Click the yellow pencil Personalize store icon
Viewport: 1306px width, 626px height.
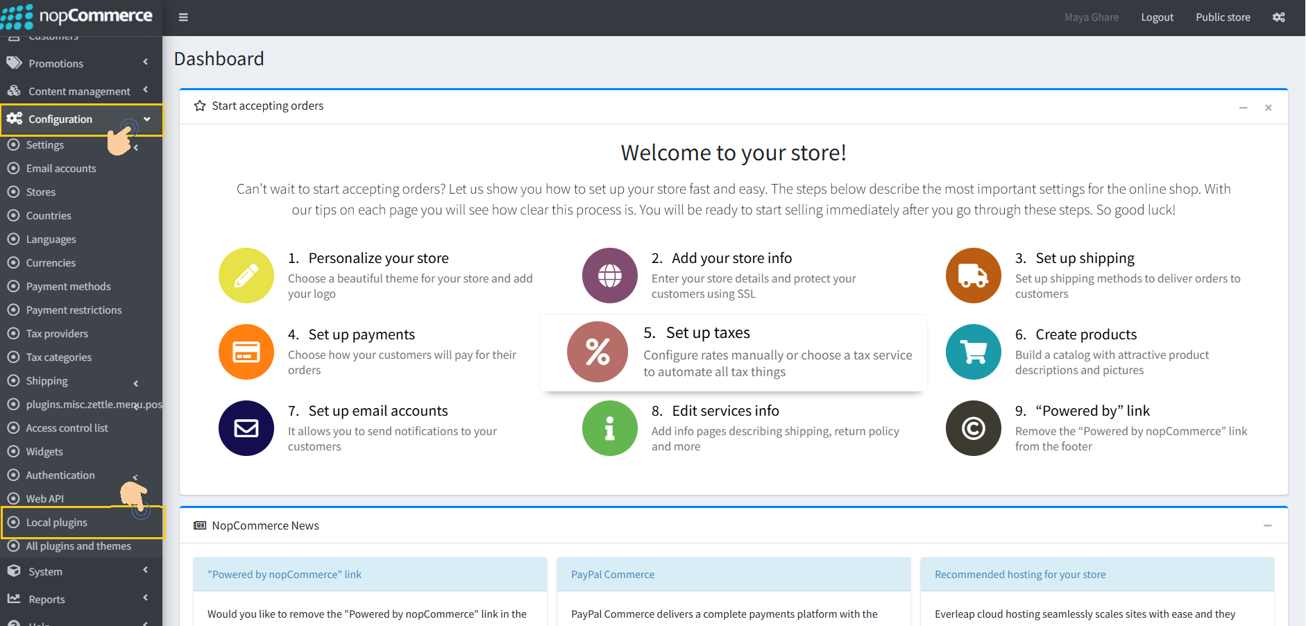point(246,276)
